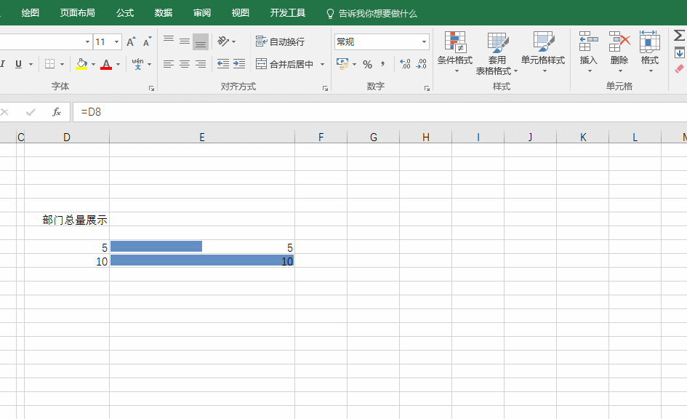Toggle underline formatting

tap(18, 64)
